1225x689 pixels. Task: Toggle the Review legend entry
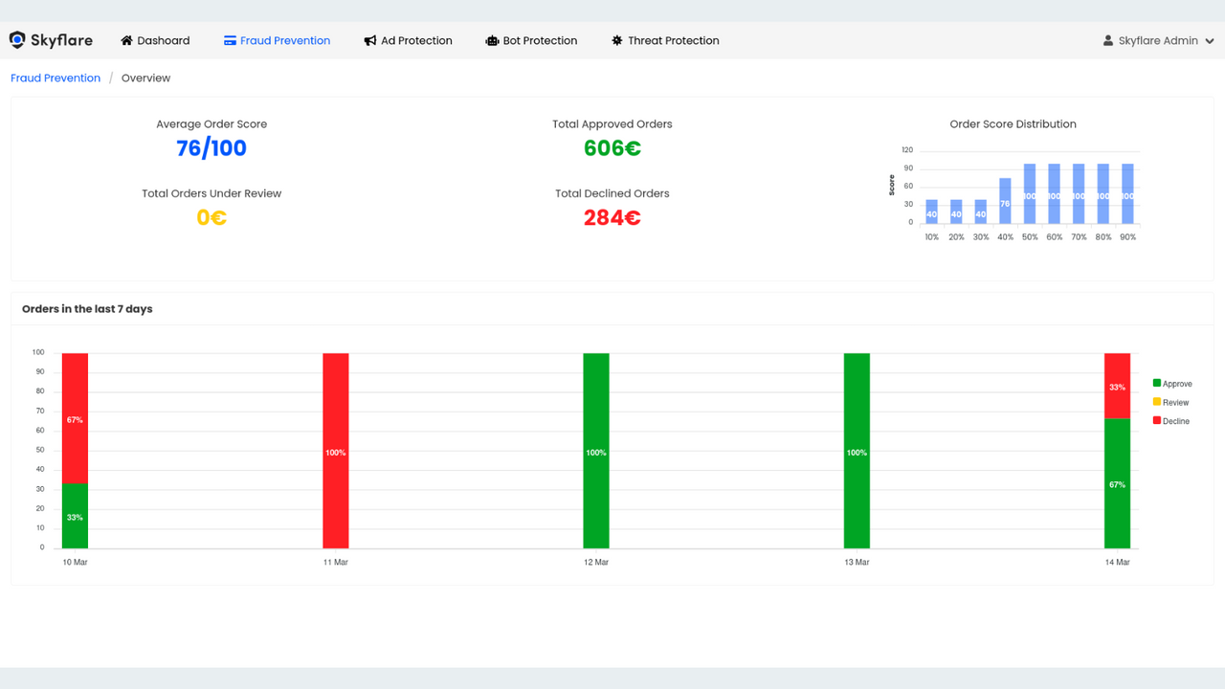tap(1170, 402)
